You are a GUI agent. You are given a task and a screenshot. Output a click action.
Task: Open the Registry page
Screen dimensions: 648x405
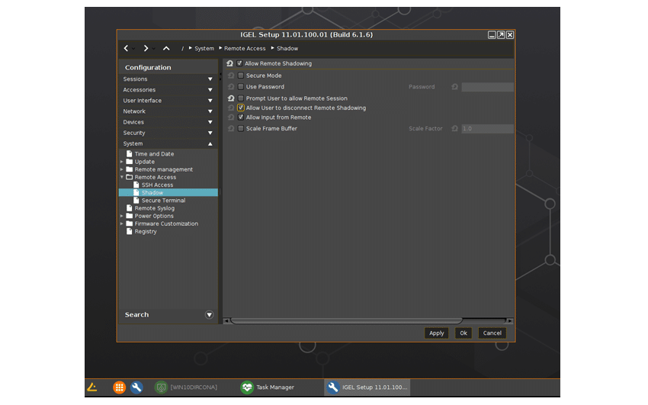pyautogui.click(x=146, y=231)
